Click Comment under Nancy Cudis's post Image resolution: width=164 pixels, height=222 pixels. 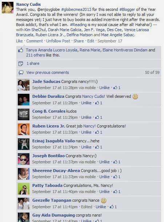click(35, 41)
